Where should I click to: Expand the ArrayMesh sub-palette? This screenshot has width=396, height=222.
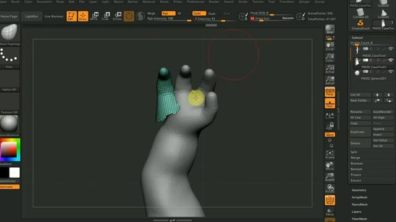coord(359,197)
